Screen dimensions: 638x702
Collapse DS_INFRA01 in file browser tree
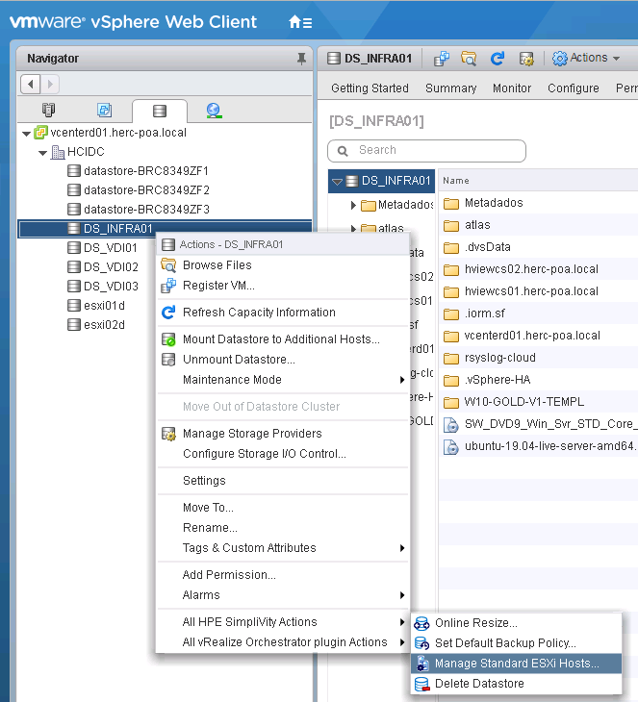[337, 182]
